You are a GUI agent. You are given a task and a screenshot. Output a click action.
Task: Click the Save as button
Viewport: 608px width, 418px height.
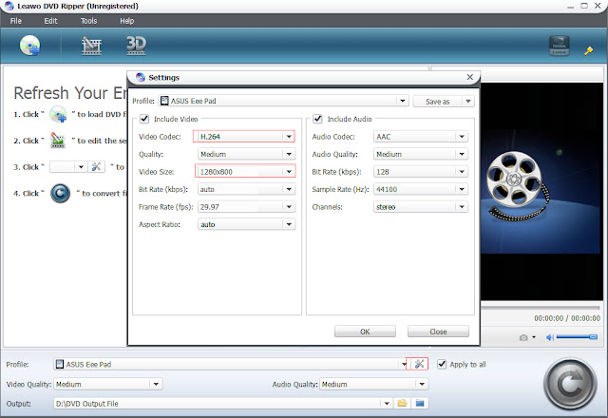[438, 102]
